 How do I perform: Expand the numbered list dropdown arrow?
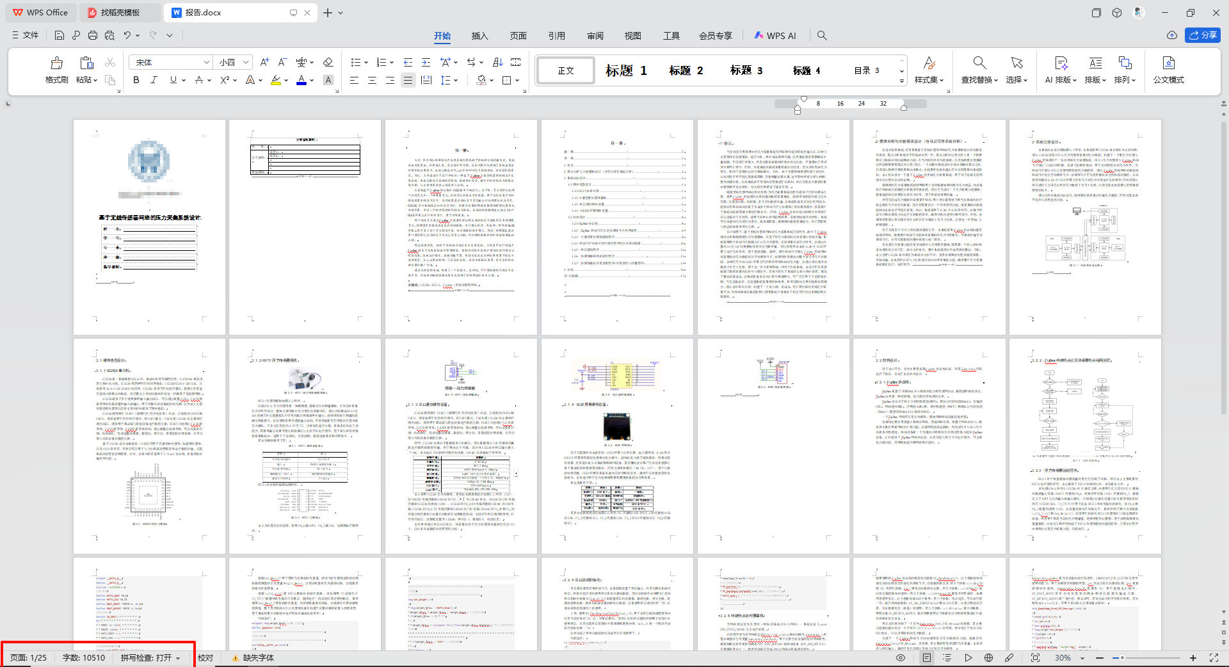pos(392,63)
